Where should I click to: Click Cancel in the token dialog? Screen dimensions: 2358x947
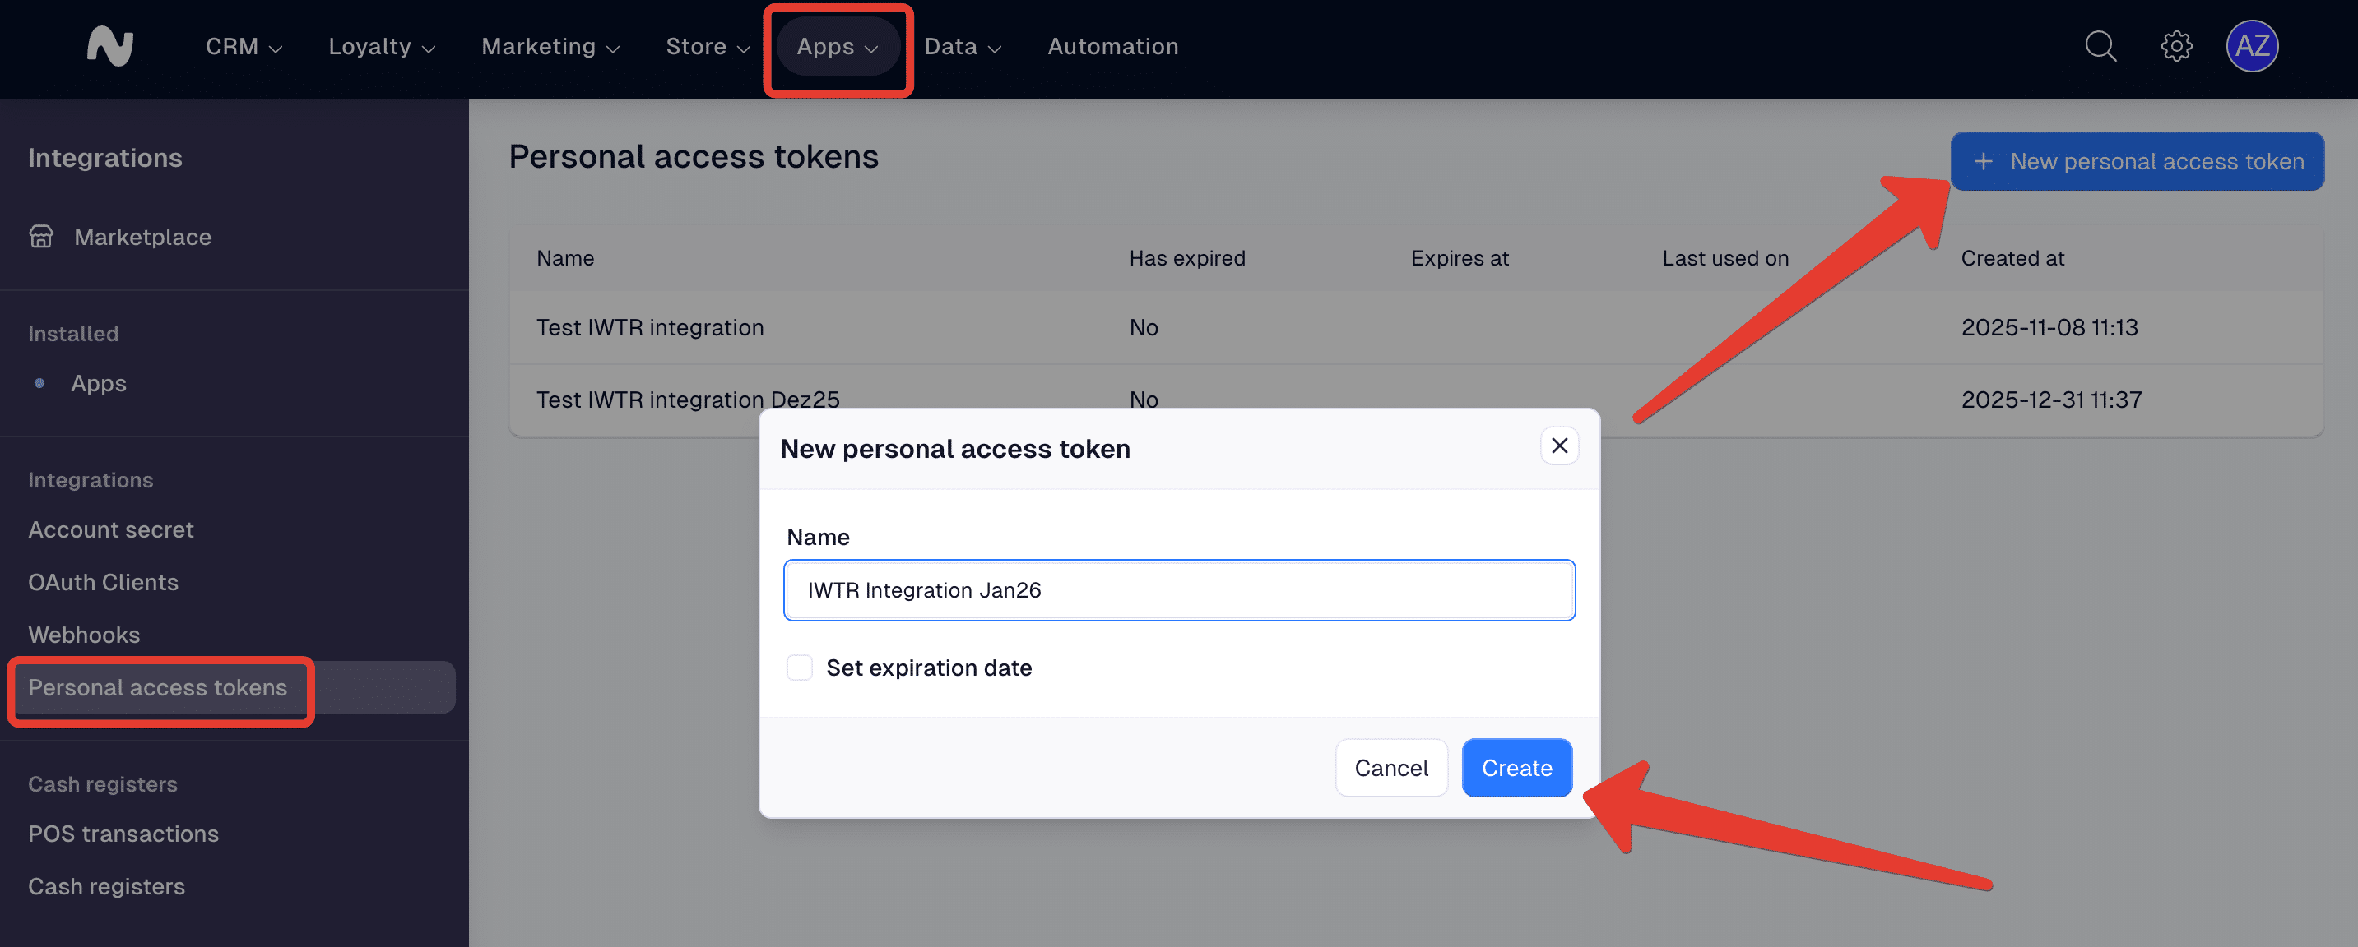(x=1390, y=768)
